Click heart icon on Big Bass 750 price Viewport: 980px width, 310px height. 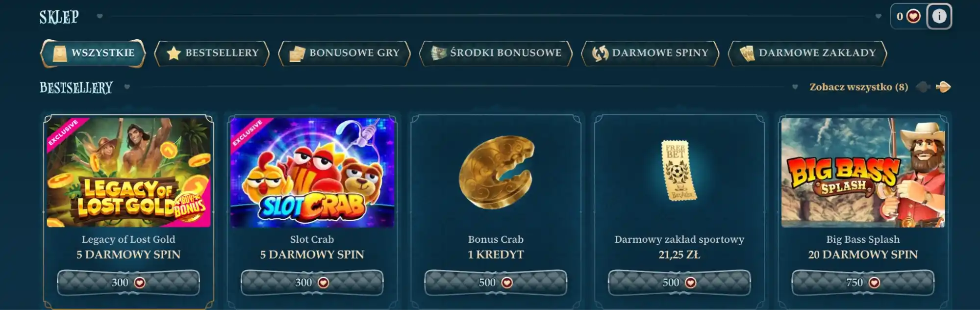click(x=874, y=283)
